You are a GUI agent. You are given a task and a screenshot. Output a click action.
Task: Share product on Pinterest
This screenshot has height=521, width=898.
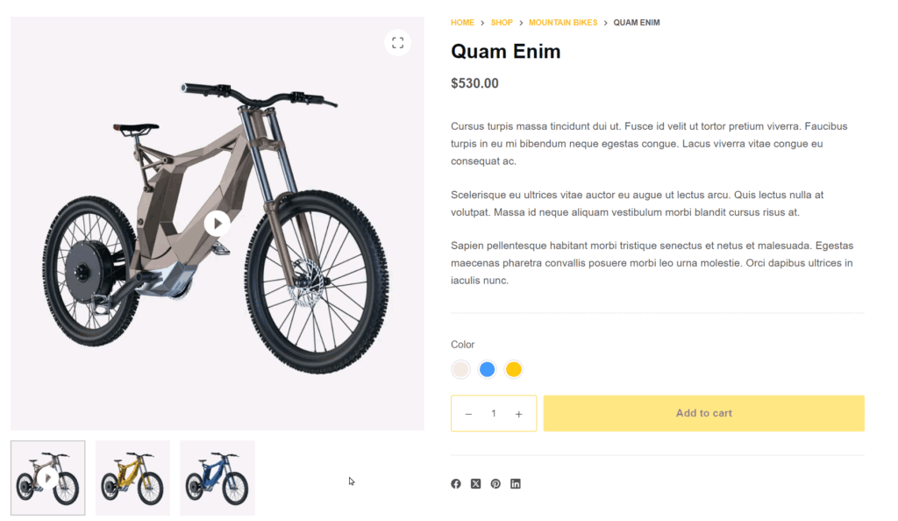495,484
